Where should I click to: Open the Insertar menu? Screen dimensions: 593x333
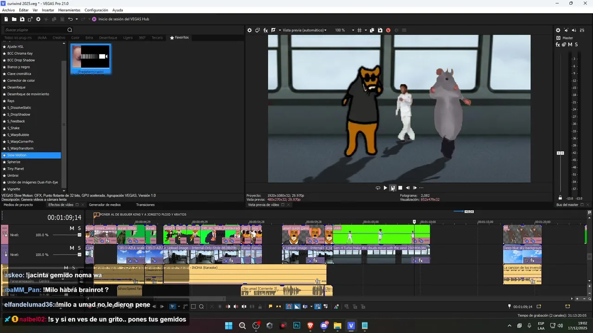48,10
